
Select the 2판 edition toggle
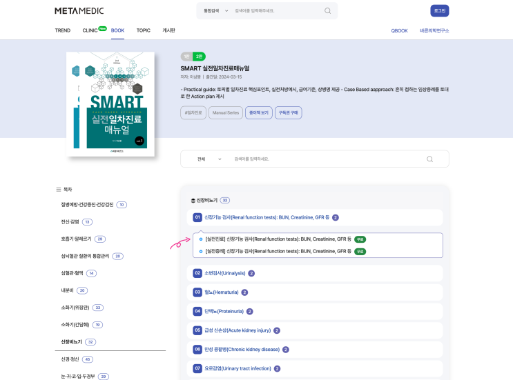(199, 57)
